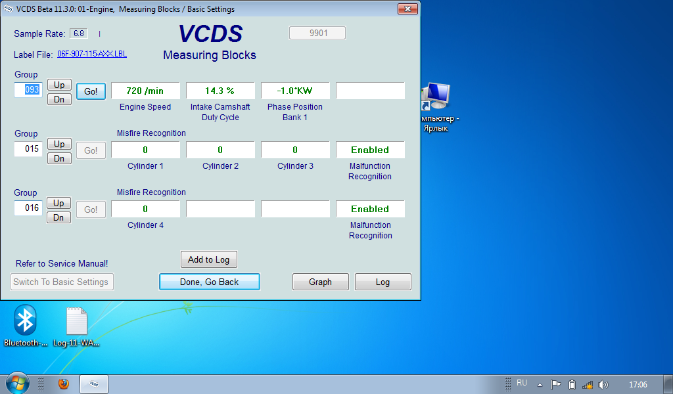The width and height of the screenshot is (673, 394).
Task: Click the Refer to Service Manual! text
Action: pos(62,263)
